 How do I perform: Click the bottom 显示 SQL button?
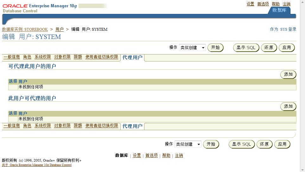[241, 144]
